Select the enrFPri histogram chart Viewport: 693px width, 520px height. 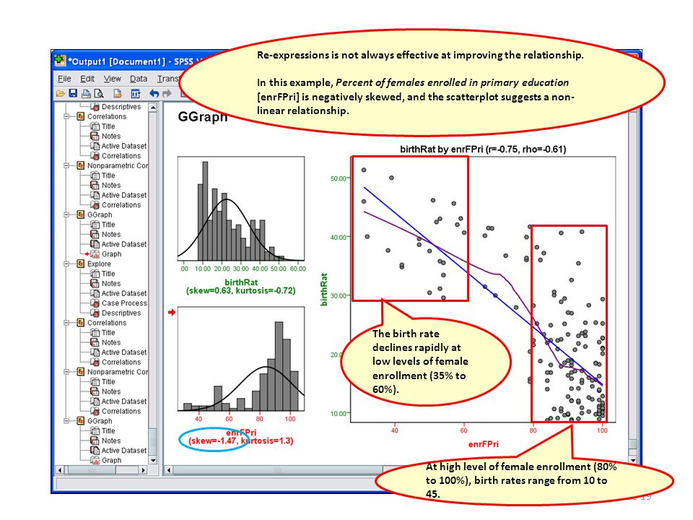[241, 359]
